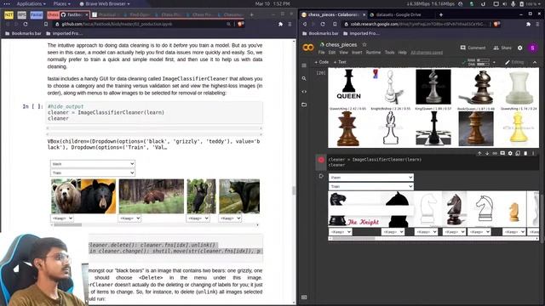Viewport: 545px width, 306px height.
Task: Toggle Editing mode in Colab toolbar
Action: [514, 62]
